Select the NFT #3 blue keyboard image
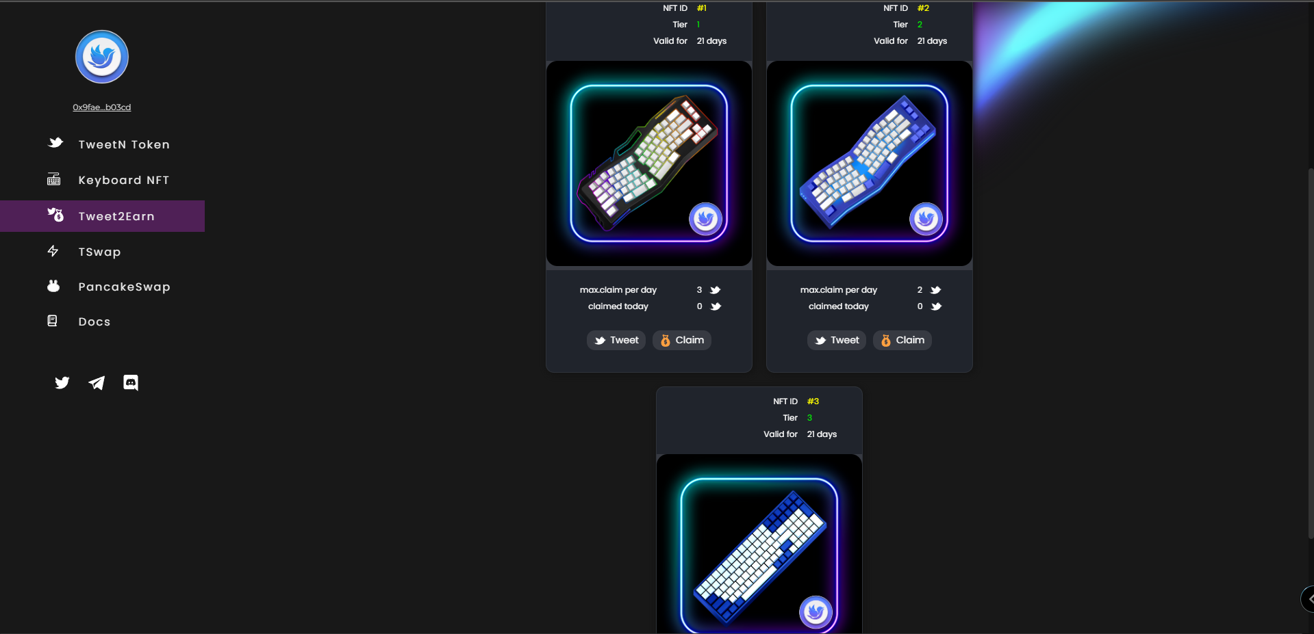The image size is (1314, 634). point(759,544)
